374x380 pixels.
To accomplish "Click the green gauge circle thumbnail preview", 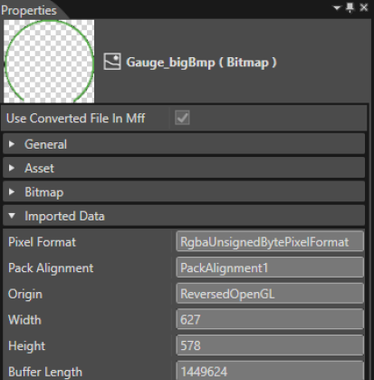I will point(49,62).
